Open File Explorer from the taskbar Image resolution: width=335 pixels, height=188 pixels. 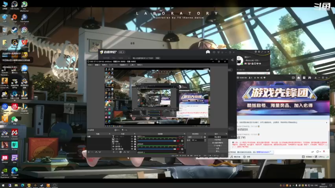16,185
